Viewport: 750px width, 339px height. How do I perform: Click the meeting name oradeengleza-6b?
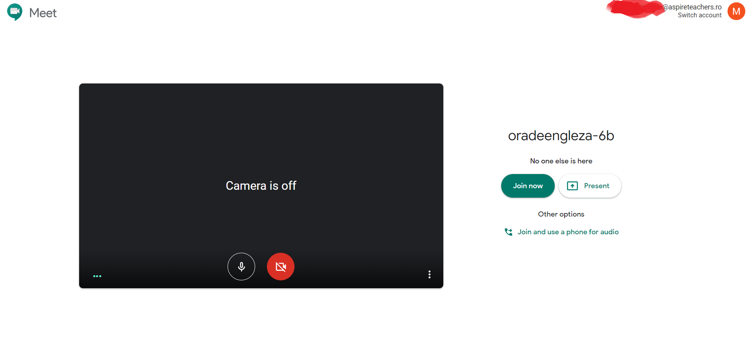(561, 136)
